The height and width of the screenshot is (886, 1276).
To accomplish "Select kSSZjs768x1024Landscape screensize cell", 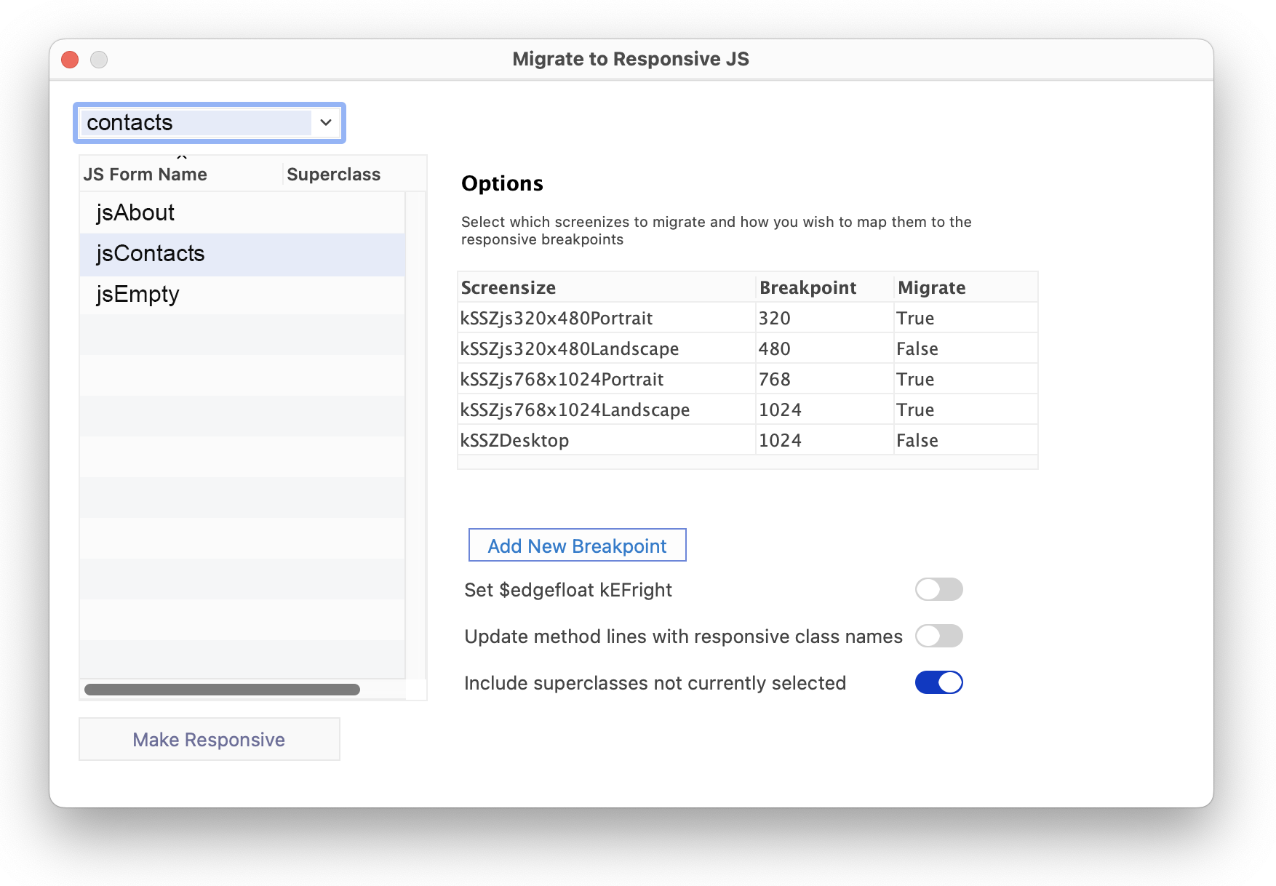I will click(607, 410).
